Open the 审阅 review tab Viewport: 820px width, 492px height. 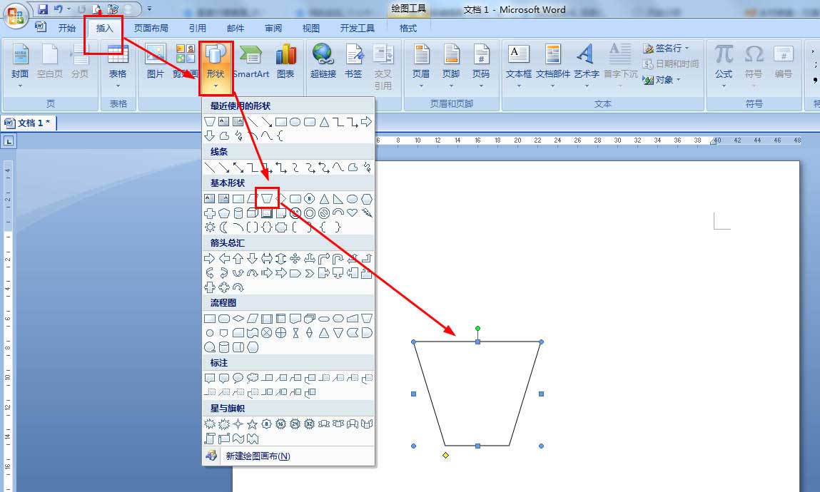click(273, 29)
